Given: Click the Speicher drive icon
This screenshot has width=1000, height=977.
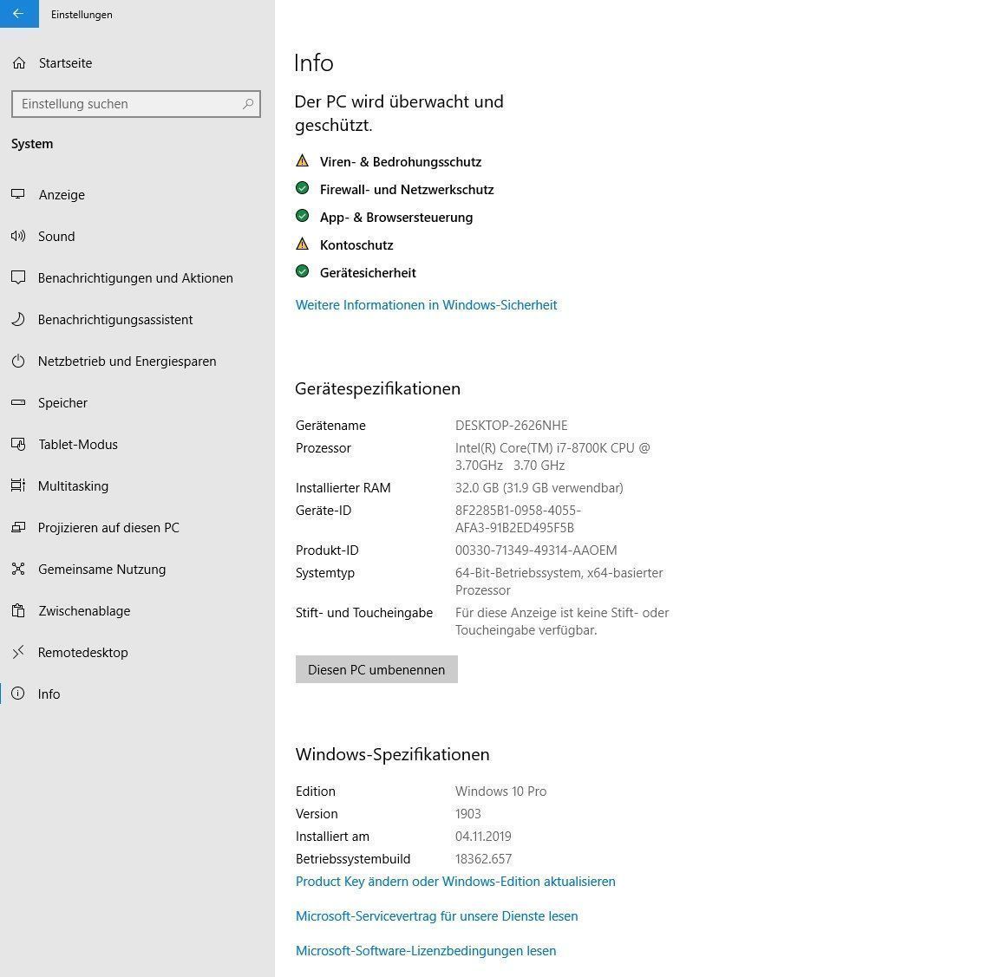Looking at the screenshot, I should [x=18, y=403].
